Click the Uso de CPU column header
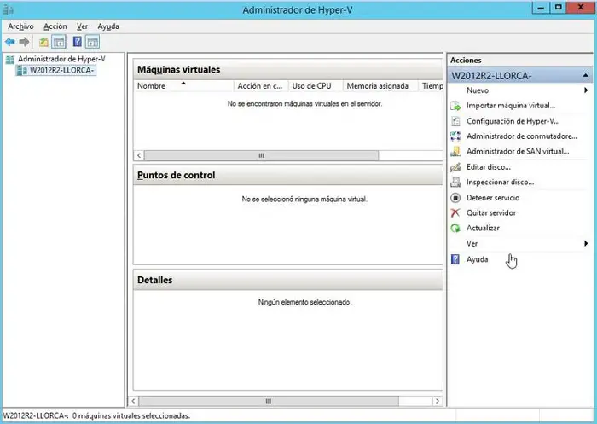The image size is (597, 424). pos(316,85)
